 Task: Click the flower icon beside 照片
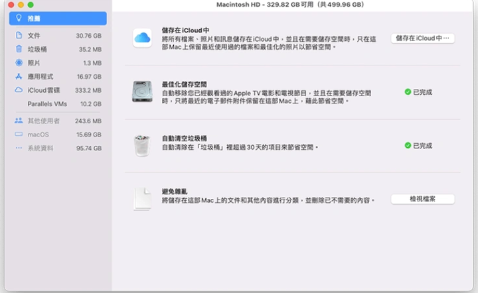pyautogui.click(x=19, y=63)
